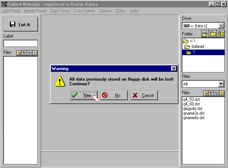Viewport: 228px width, 168px height.
Task: Open the Options menu
Action: tap(106, 11)
